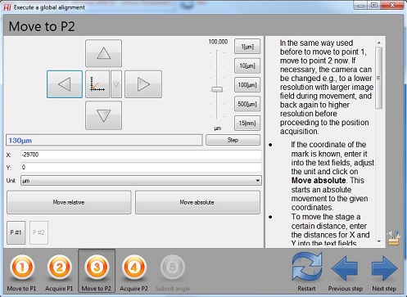Click the 130µm step value field

point(104,140)
